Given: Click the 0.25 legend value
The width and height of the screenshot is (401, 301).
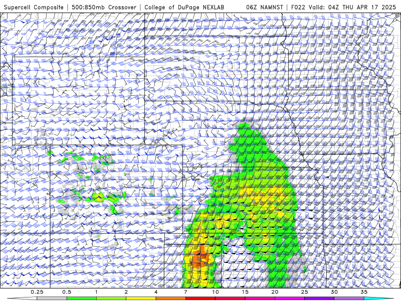Looking at the screenshot, I should [37, 292].
